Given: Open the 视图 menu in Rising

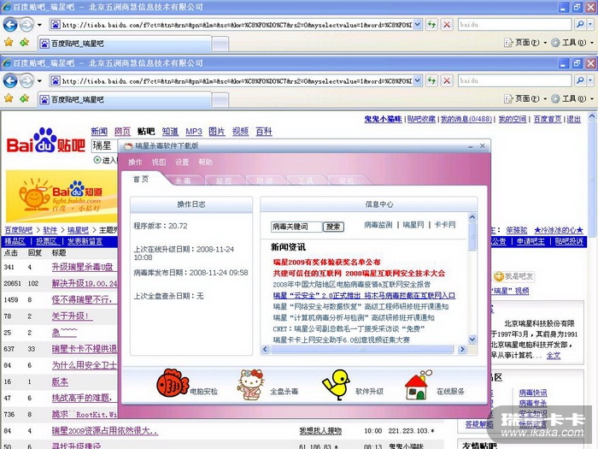Looking at the screenshot, I should coord(159,162).
